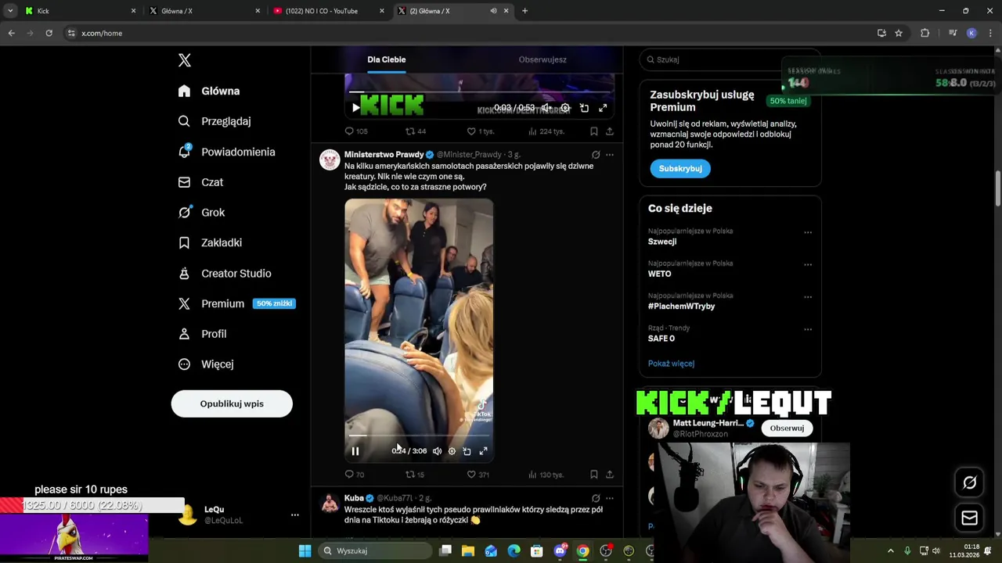Switch to the Dla Ciebie tab
1002x563 pixels.
pos(387,59)
